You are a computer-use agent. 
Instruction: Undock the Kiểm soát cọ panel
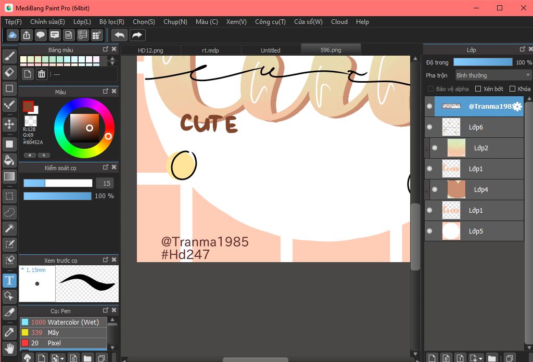click(105, 167)
